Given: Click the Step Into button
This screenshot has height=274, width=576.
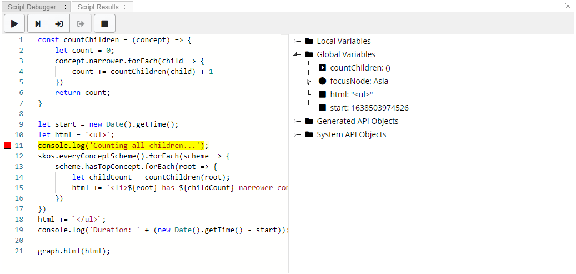Looking at the screenshot, I should coord(59,24).
